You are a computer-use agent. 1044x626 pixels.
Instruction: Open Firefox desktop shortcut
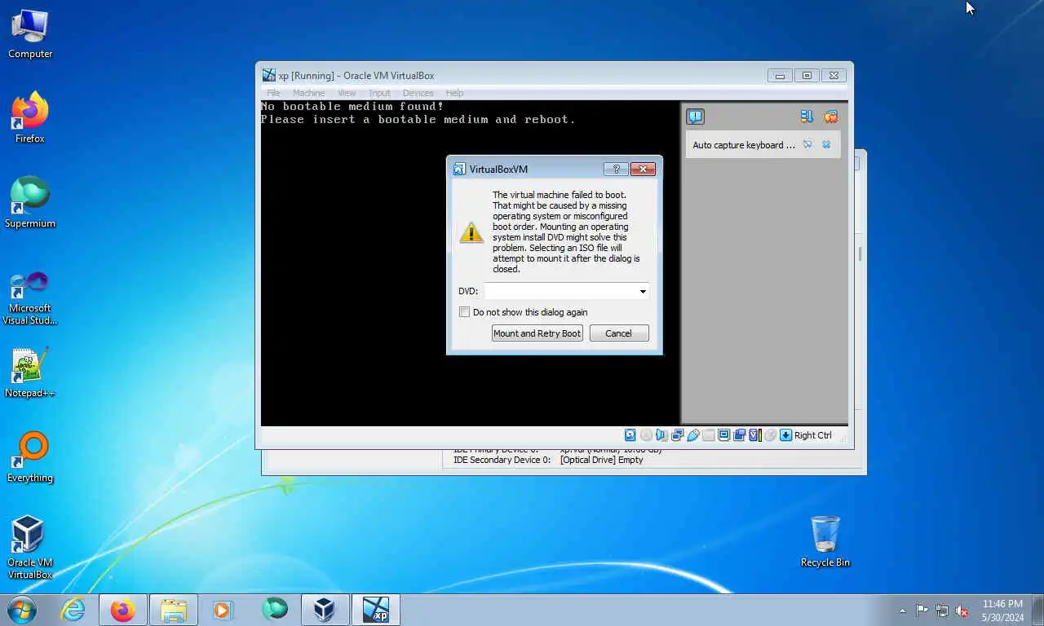30,118
